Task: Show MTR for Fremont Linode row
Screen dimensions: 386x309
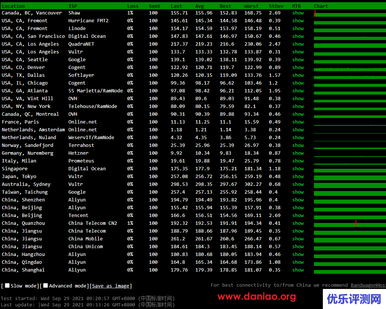Action: click(298, 29)
